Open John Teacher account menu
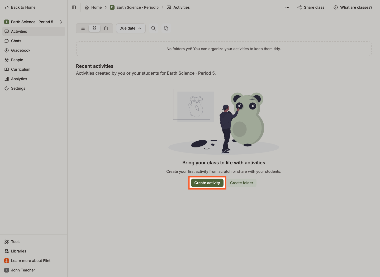This screenshot has width=380, height=277. click(x=34, y=270)
